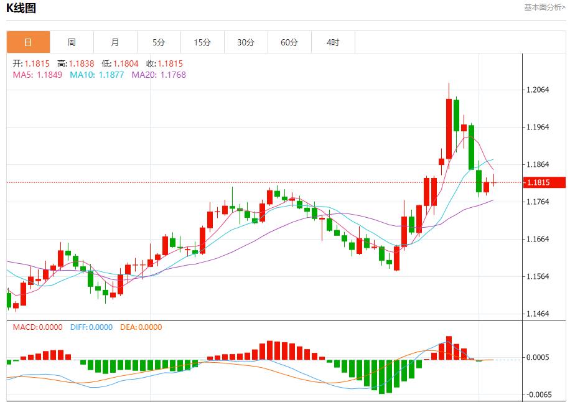Open the 基本面分析 link
The height and width of the screenshot is (402, 570).
(544, 7)
